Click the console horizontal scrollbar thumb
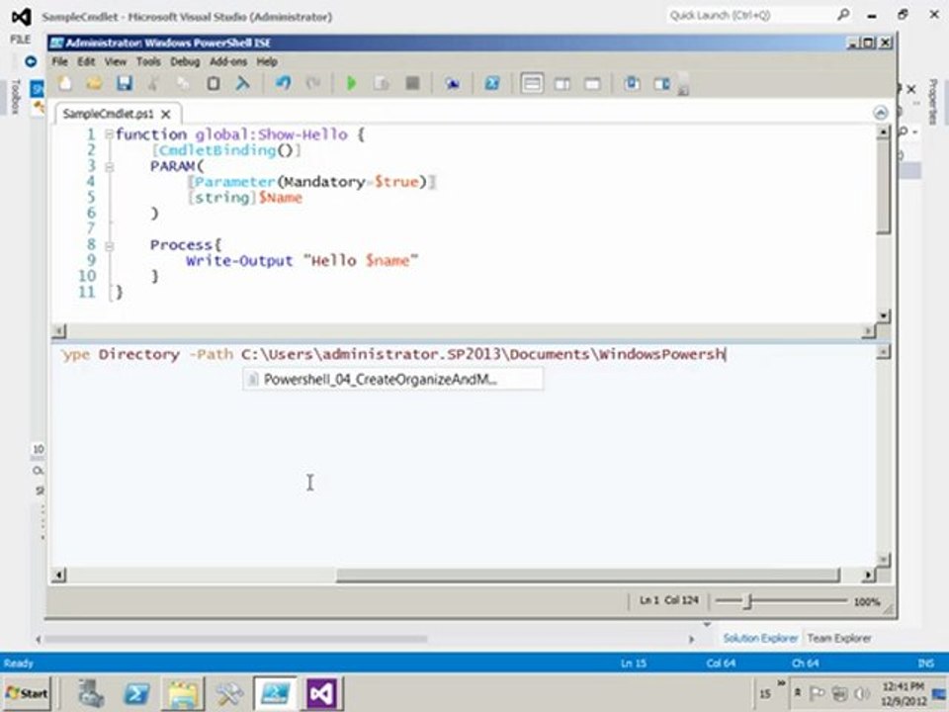The image size is (949, 712). (587, 575)
